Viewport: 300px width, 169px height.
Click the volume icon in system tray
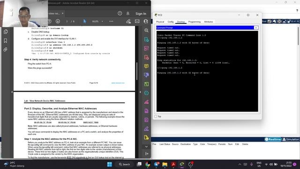pos(271,164)
